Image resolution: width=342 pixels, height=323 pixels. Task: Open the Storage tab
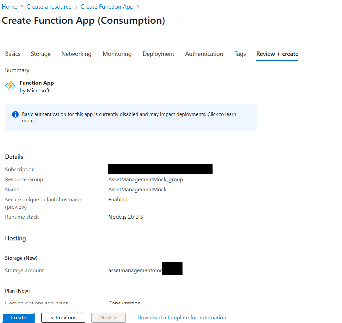[x=40, y=54]
